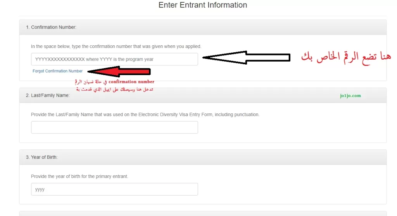Click the 'Enter Entrant Information' page title
The width and height of the screenshot is (397, 216).
point(203,5)
